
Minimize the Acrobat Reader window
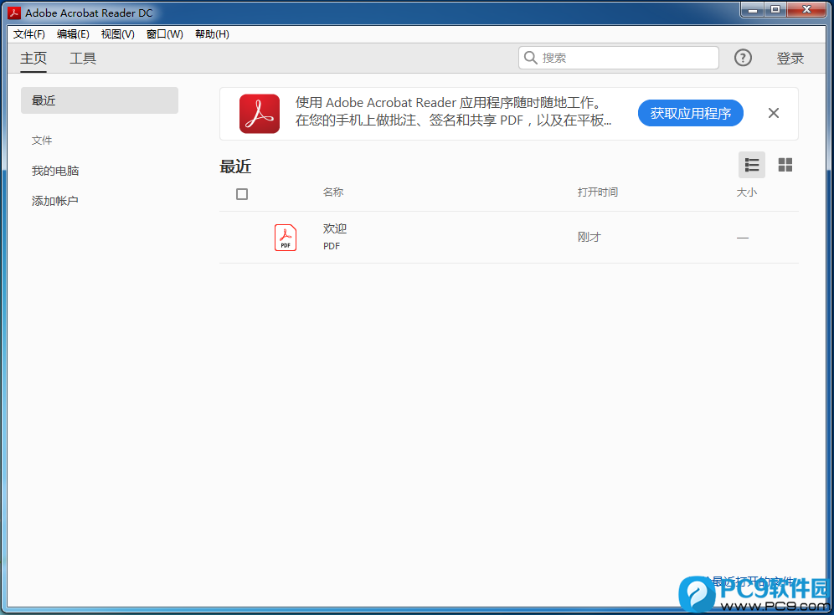tap(753, 9)
